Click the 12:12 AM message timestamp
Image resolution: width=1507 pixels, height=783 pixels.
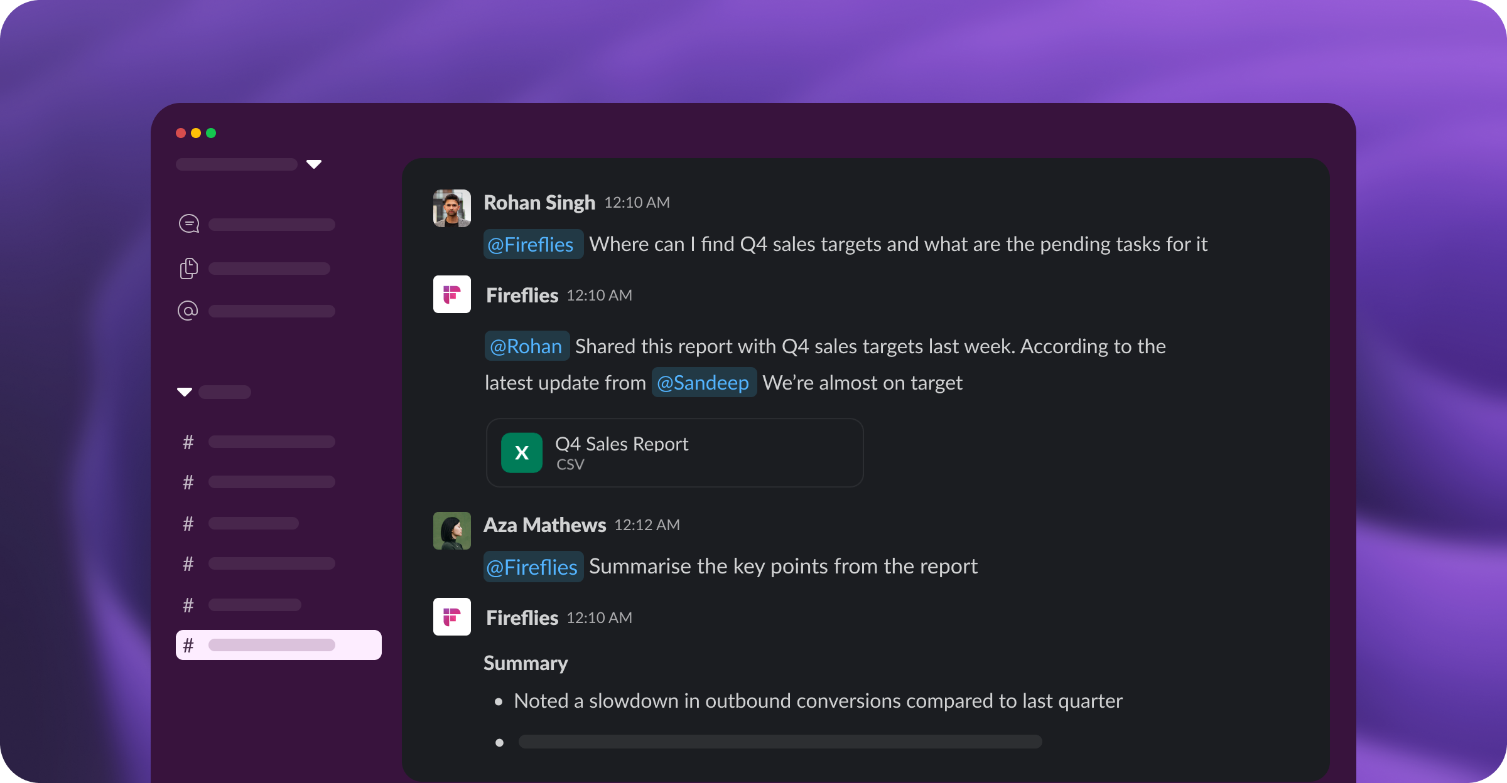coord(647,525)
